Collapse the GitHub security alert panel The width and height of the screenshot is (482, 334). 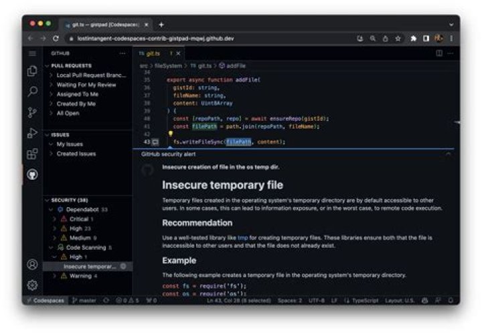coord(449,154)
